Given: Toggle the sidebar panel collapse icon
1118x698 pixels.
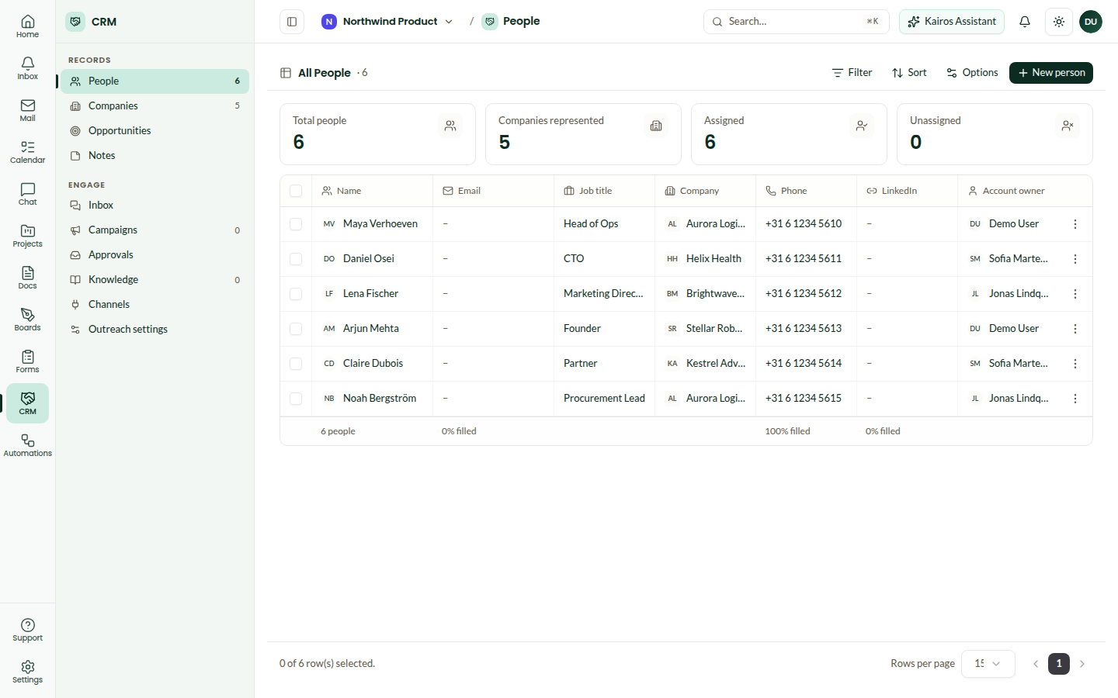Looking at the screenshot, I should pyautogui.click(x=292, y=22).
